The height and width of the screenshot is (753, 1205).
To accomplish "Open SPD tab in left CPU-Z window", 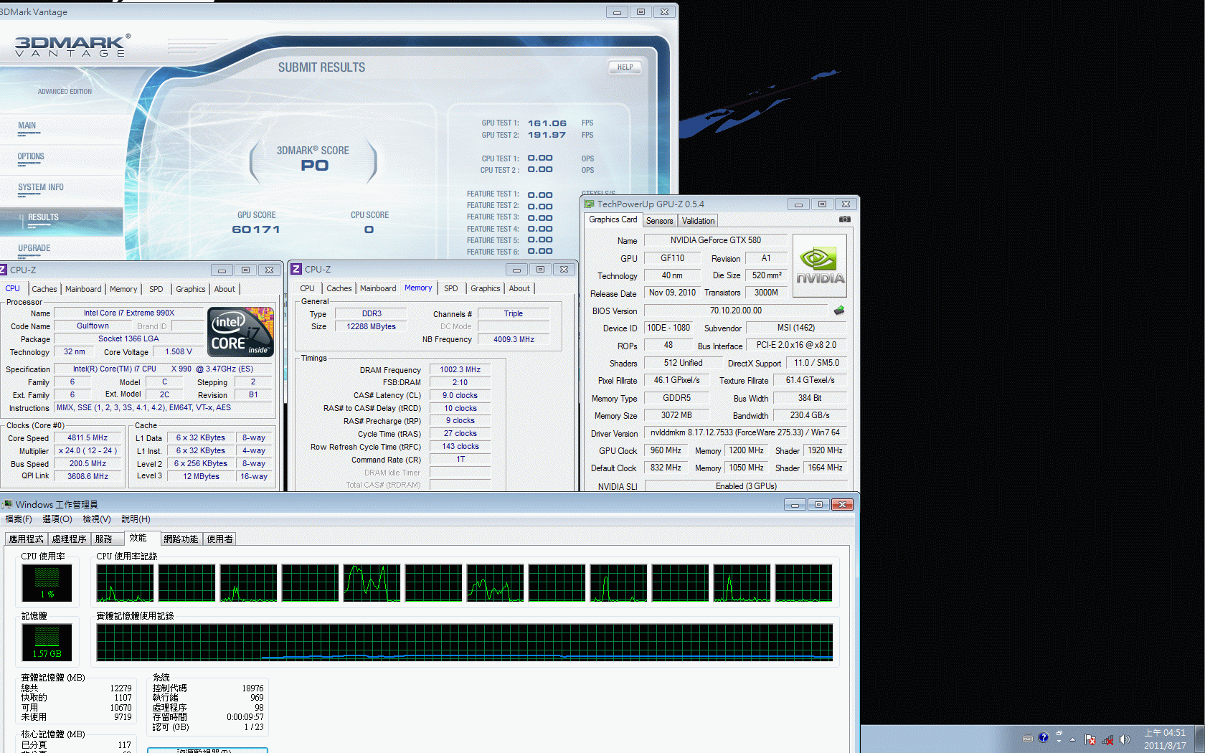I will [156, 289].
